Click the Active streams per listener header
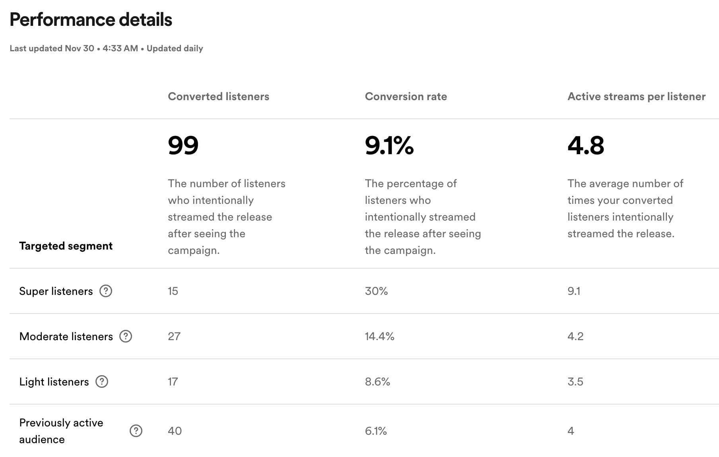719x457 pixels. (636, 97)
